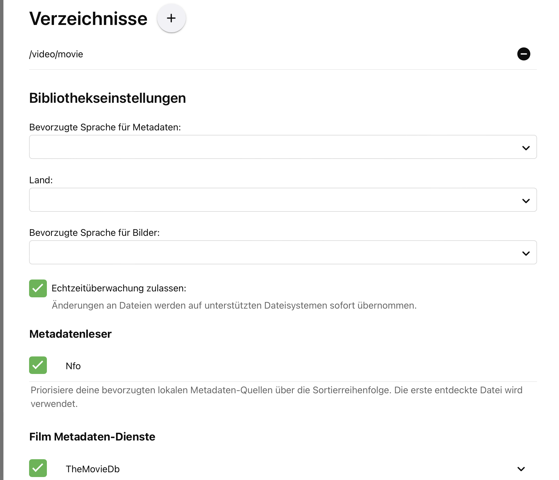Click the down arrow on the TheMovieDb row
559x480 pixels.
coord(521,469)
